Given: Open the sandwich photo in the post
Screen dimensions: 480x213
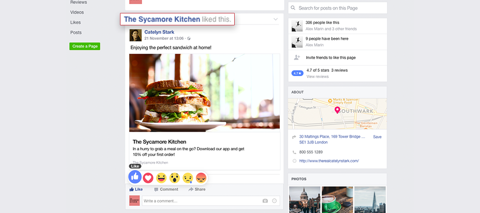Looking at the screenshot, I should click(204, 93).
